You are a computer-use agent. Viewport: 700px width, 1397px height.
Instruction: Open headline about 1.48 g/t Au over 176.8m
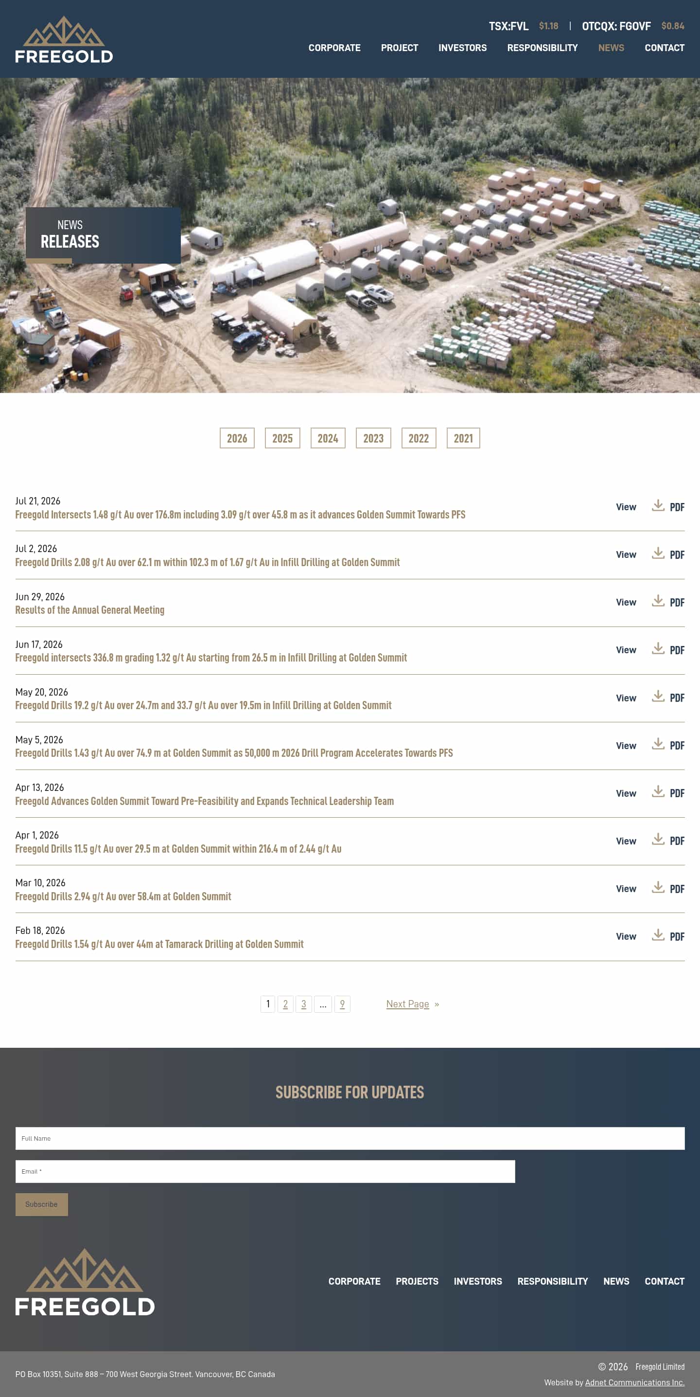pos(240,515)
